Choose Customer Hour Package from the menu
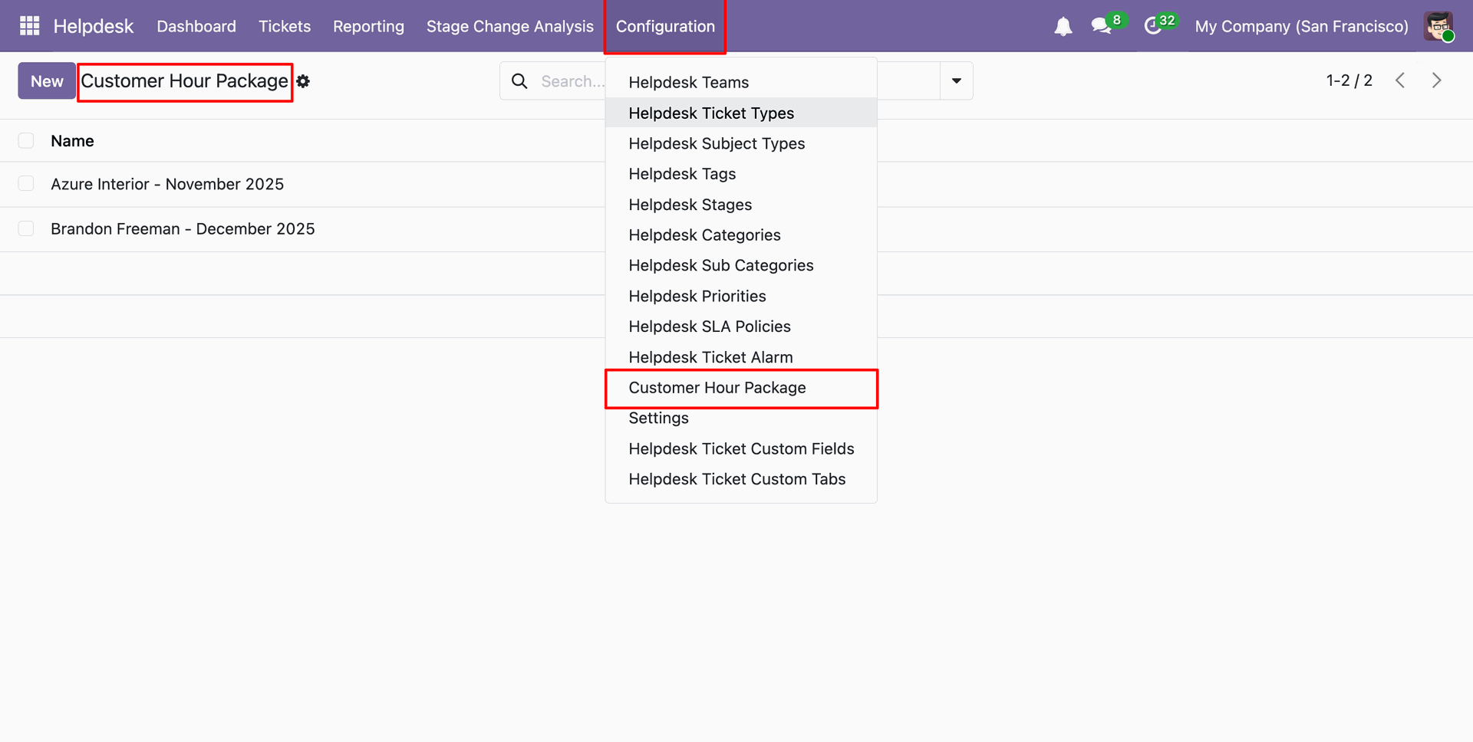 click(717, 388)
